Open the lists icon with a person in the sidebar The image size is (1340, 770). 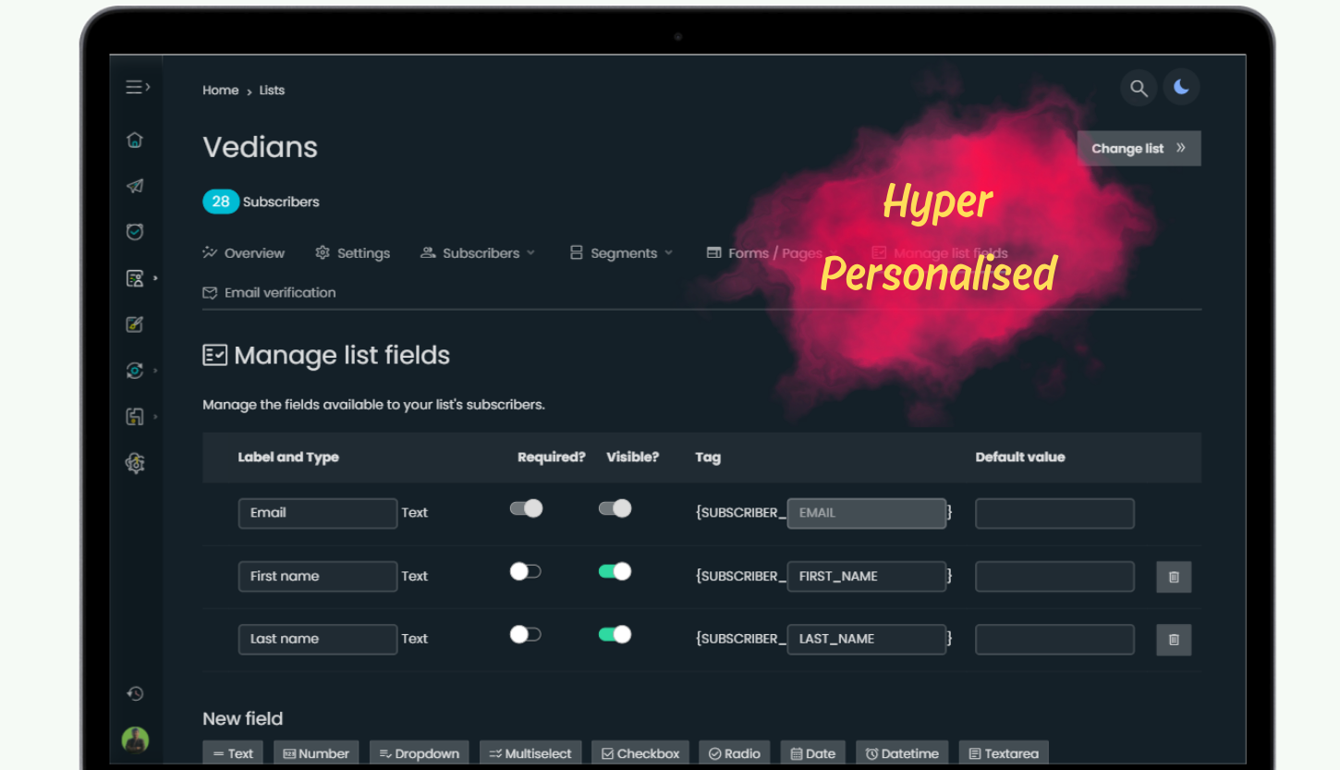point(135,278)
